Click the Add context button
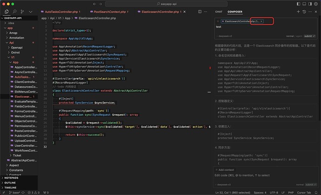The width and height of the screenshot is (321, 195). coord(225,170)
